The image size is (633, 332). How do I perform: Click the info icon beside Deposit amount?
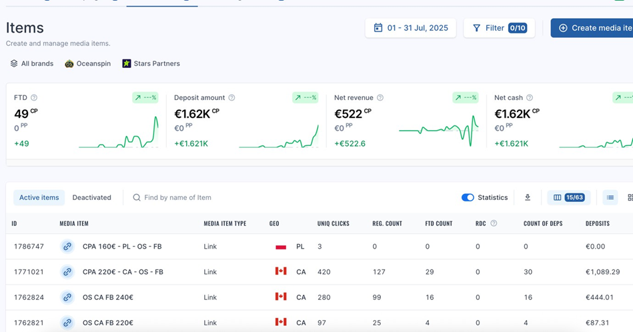pyautogui.click(x=232, y=98)
